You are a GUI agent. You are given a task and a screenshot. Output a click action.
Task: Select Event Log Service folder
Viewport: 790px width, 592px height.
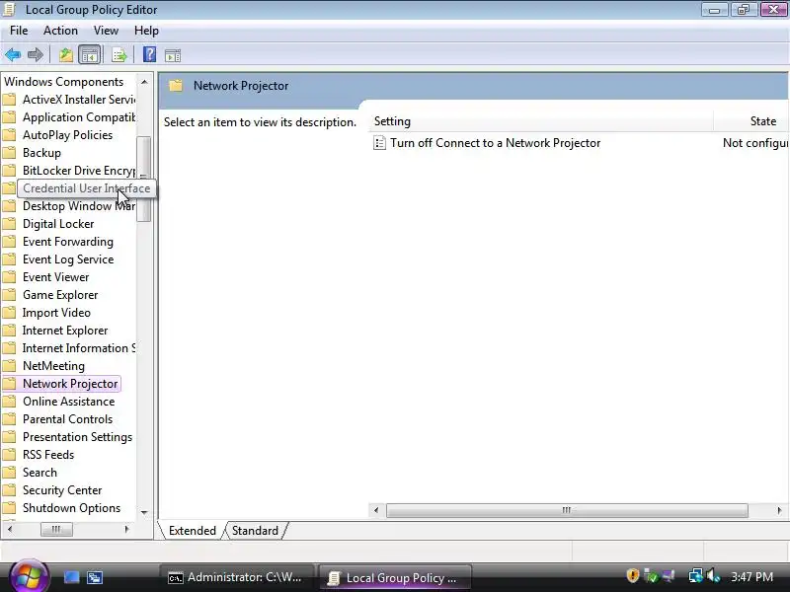(x=68, y=259)
